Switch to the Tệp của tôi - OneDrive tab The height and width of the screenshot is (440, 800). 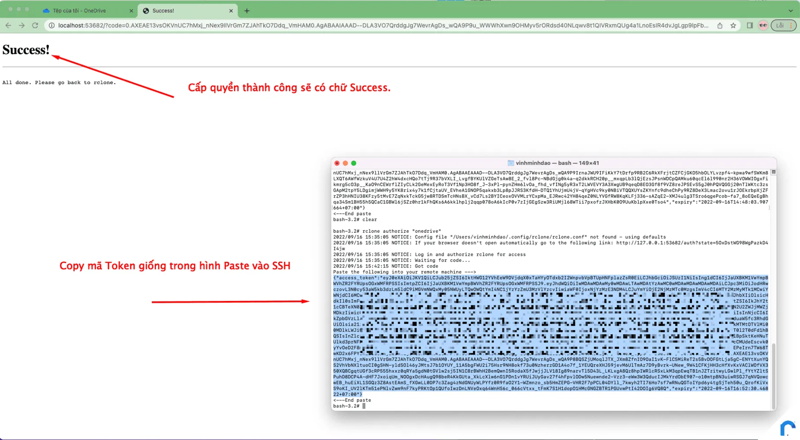87,11
